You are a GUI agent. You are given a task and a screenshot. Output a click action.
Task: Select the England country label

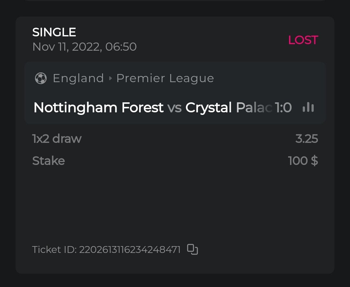[x=78, y=78]
